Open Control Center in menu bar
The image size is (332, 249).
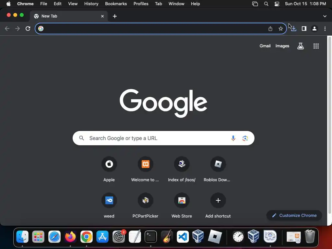(x=277, y=4)
